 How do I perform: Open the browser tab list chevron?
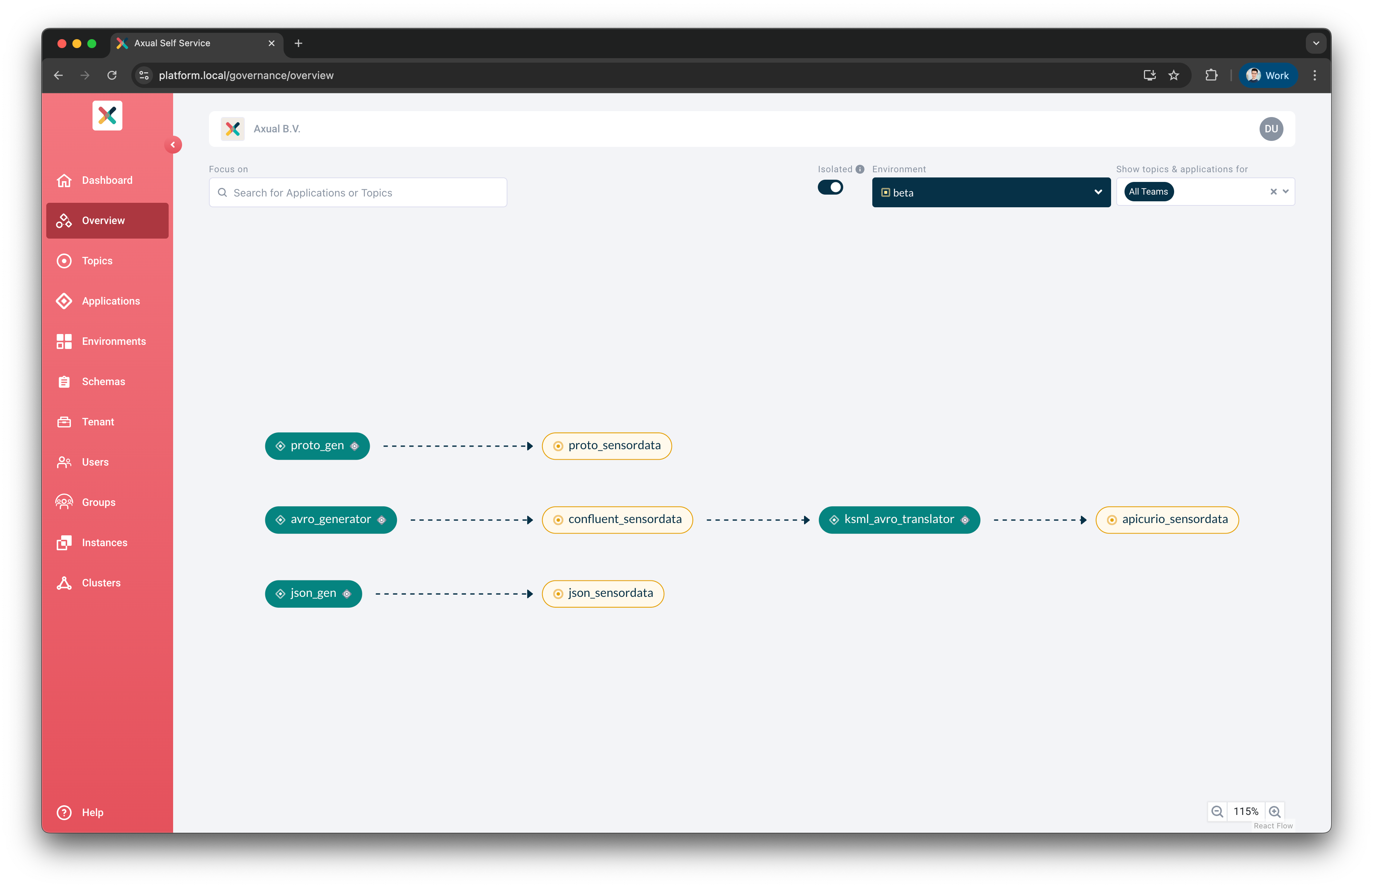[1316, 43]
